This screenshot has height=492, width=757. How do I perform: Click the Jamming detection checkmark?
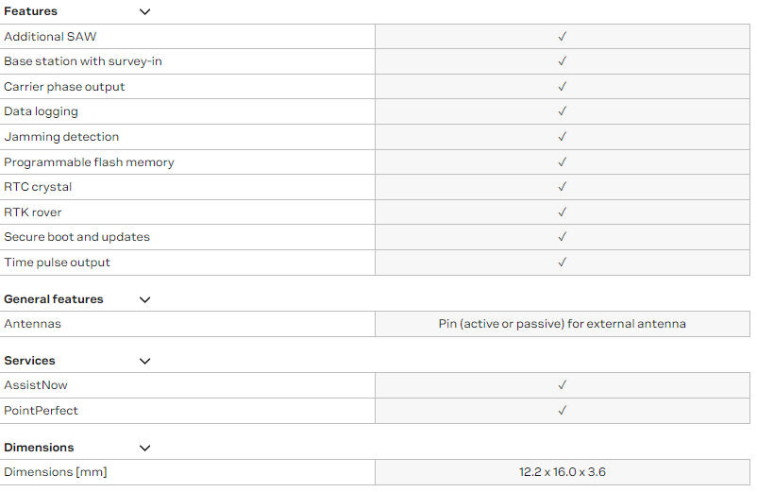point(562,137)
